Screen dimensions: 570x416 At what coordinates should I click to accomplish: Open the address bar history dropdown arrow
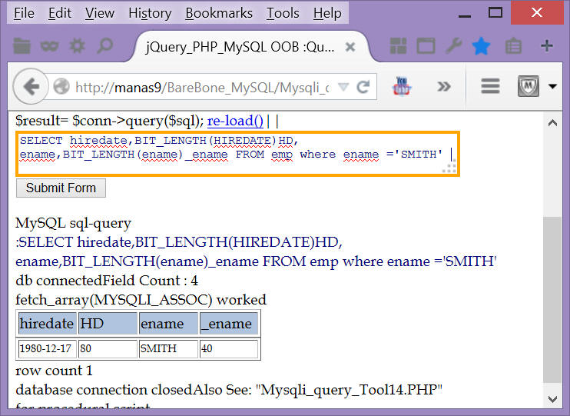click(343, 87)
